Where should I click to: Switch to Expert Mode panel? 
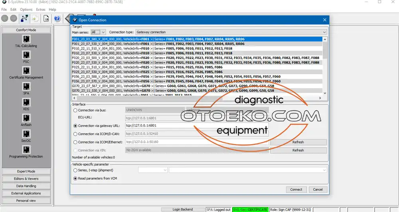(26, 171)
